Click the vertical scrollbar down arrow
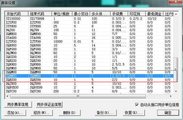This screenshot has height=120, width=183. click(176, 91)
